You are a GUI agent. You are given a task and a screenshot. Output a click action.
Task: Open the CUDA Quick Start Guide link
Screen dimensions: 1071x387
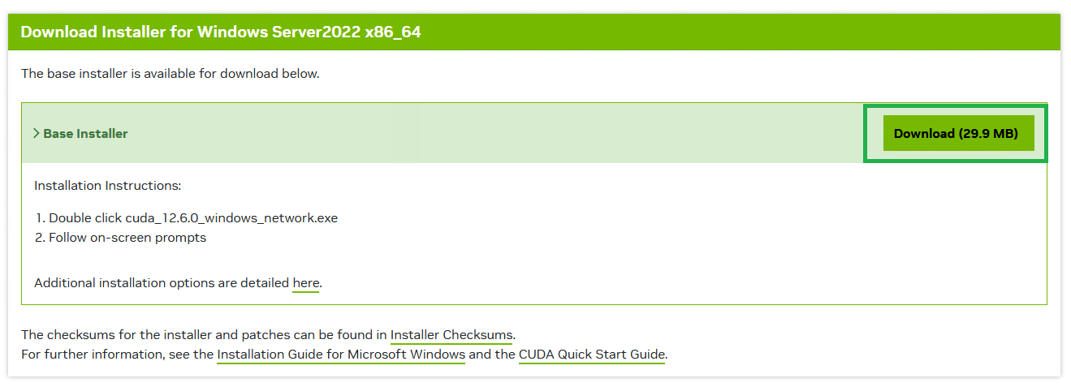tap(592, 355)
